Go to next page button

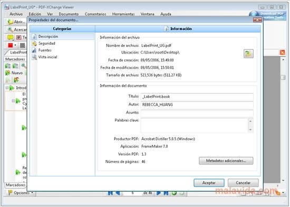(x=159, y=193)
